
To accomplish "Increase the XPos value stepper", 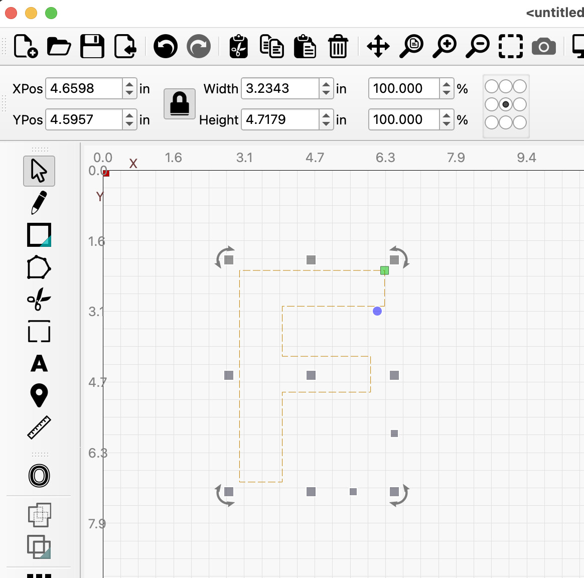I will click(129, 84).
